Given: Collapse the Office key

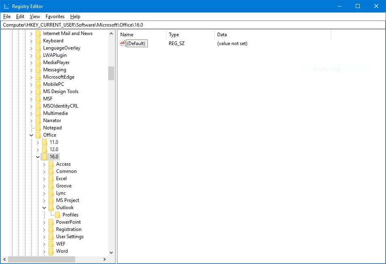Looking at the screenshot, I should [31, 135].
